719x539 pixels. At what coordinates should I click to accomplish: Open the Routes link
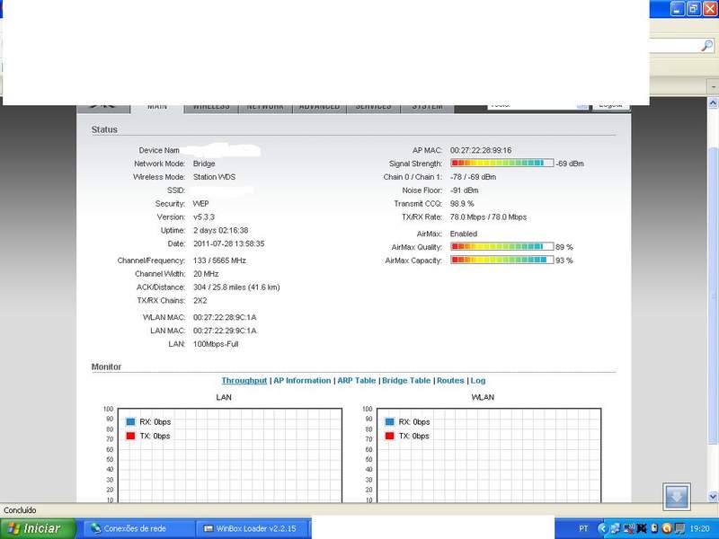(450, 380)
